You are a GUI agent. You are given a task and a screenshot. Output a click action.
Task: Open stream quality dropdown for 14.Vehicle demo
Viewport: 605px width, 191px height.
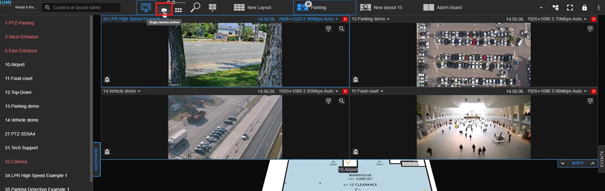click(337, 91)
